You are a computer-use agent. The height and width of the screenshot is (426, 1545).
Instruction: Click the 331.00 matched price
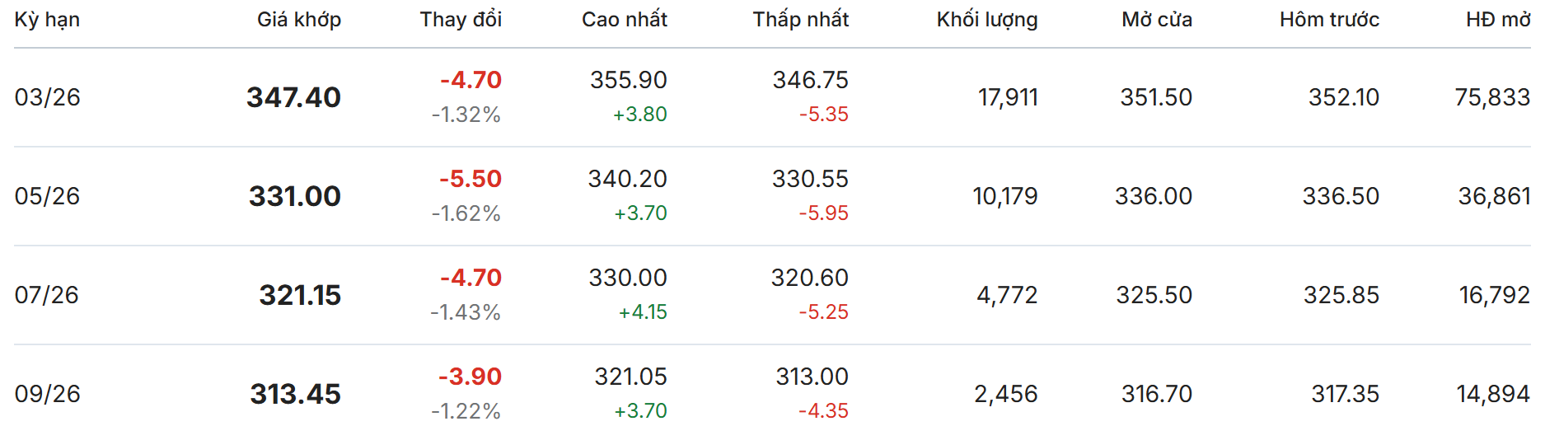(x=294, y=196)
